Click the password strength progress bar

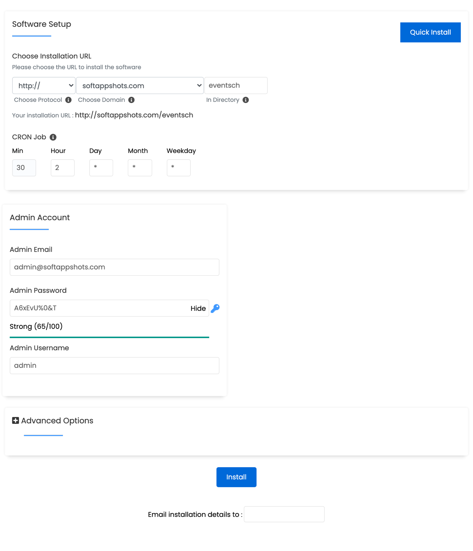tap(109, 337)
